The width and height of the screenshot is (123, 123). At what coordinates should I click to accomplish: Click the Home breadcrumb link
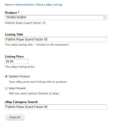tap(9, 5)
